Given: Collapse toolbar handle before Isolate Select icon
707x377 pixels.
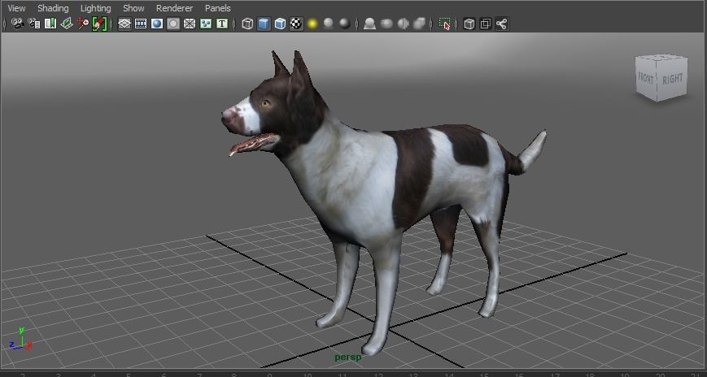Looking at the screenshot, I should pos(357,24).
